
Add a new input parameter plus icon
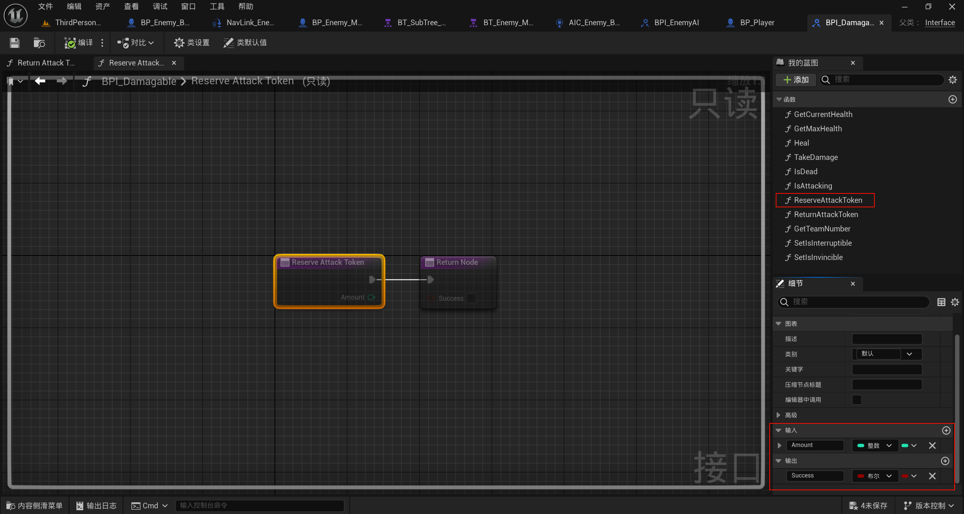click(x=946, y=430)
